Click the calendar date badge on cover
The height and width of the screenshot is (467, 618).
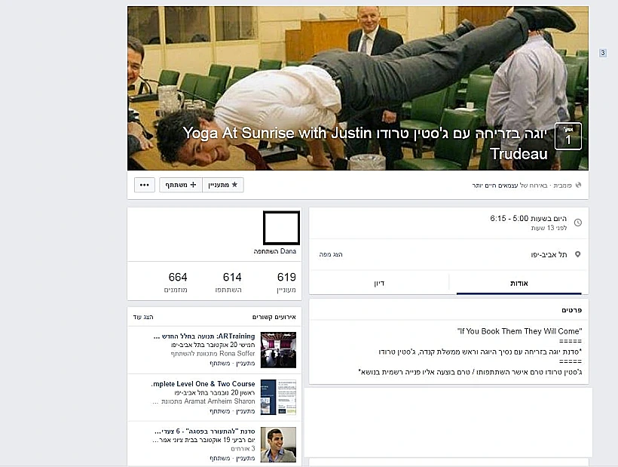[x=568, y=136]
